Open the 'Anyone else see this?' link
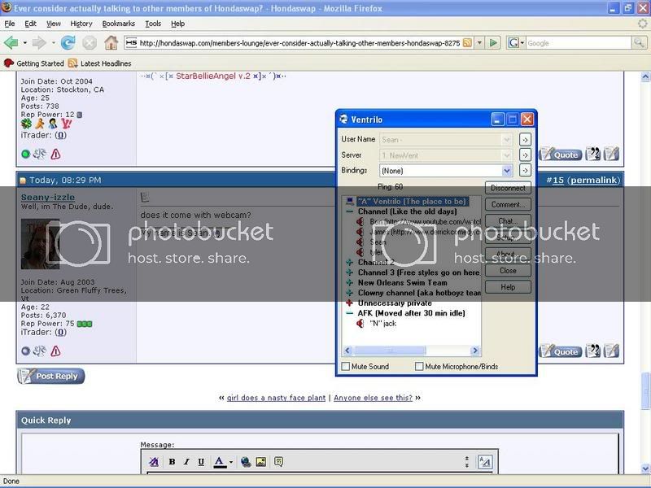This screenshot has height=488, width=651. pyautogui.click(x=374, y=398)
